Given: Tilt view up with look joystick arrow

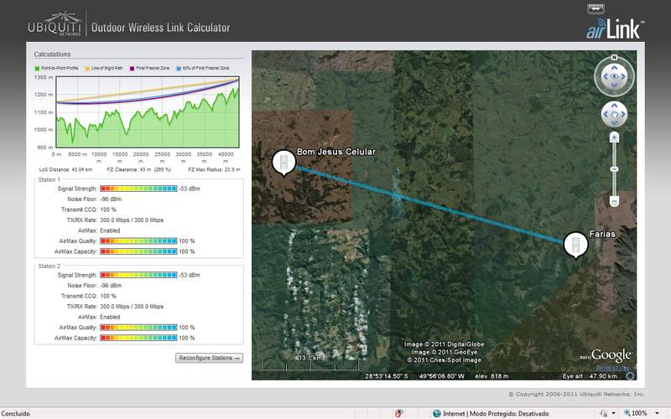Looking at the screenshot, I should click(614, 68).
